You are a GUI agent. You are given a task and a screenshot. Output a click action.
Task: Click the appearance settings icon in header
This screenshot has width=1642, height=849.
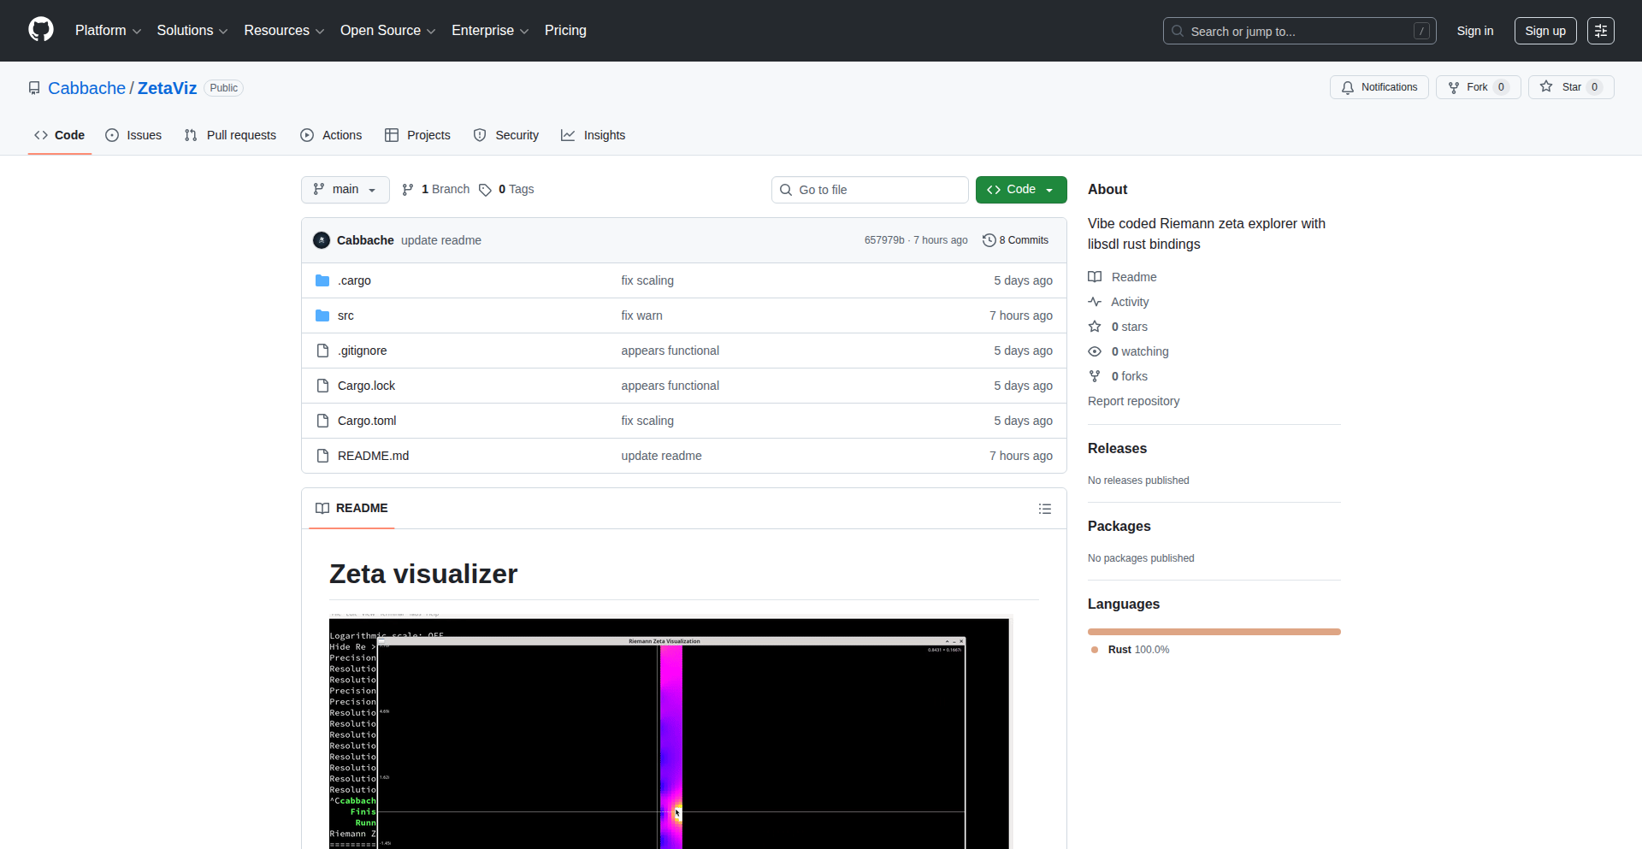(x=1600, y=31)
